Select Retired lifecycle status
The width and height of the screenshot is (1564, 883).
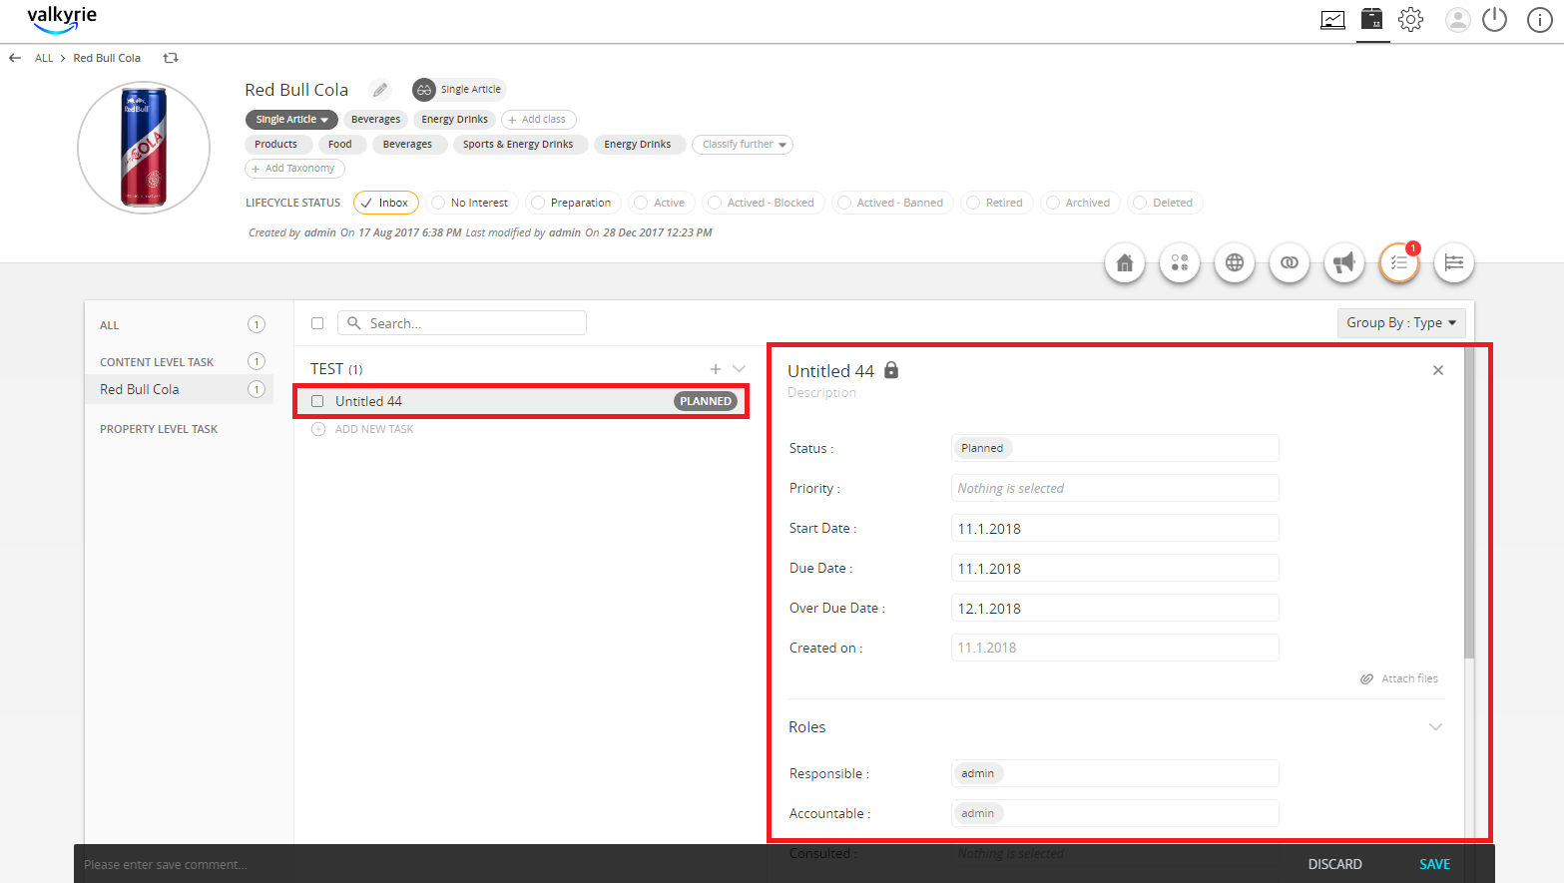[x=995, y=203]
